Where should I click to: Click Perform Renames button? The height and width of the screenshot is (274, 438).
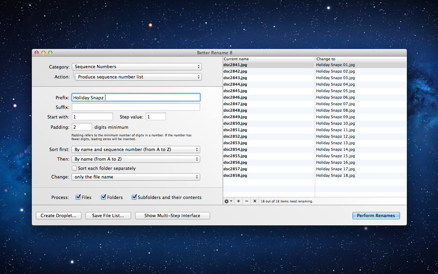pos(376,215)
